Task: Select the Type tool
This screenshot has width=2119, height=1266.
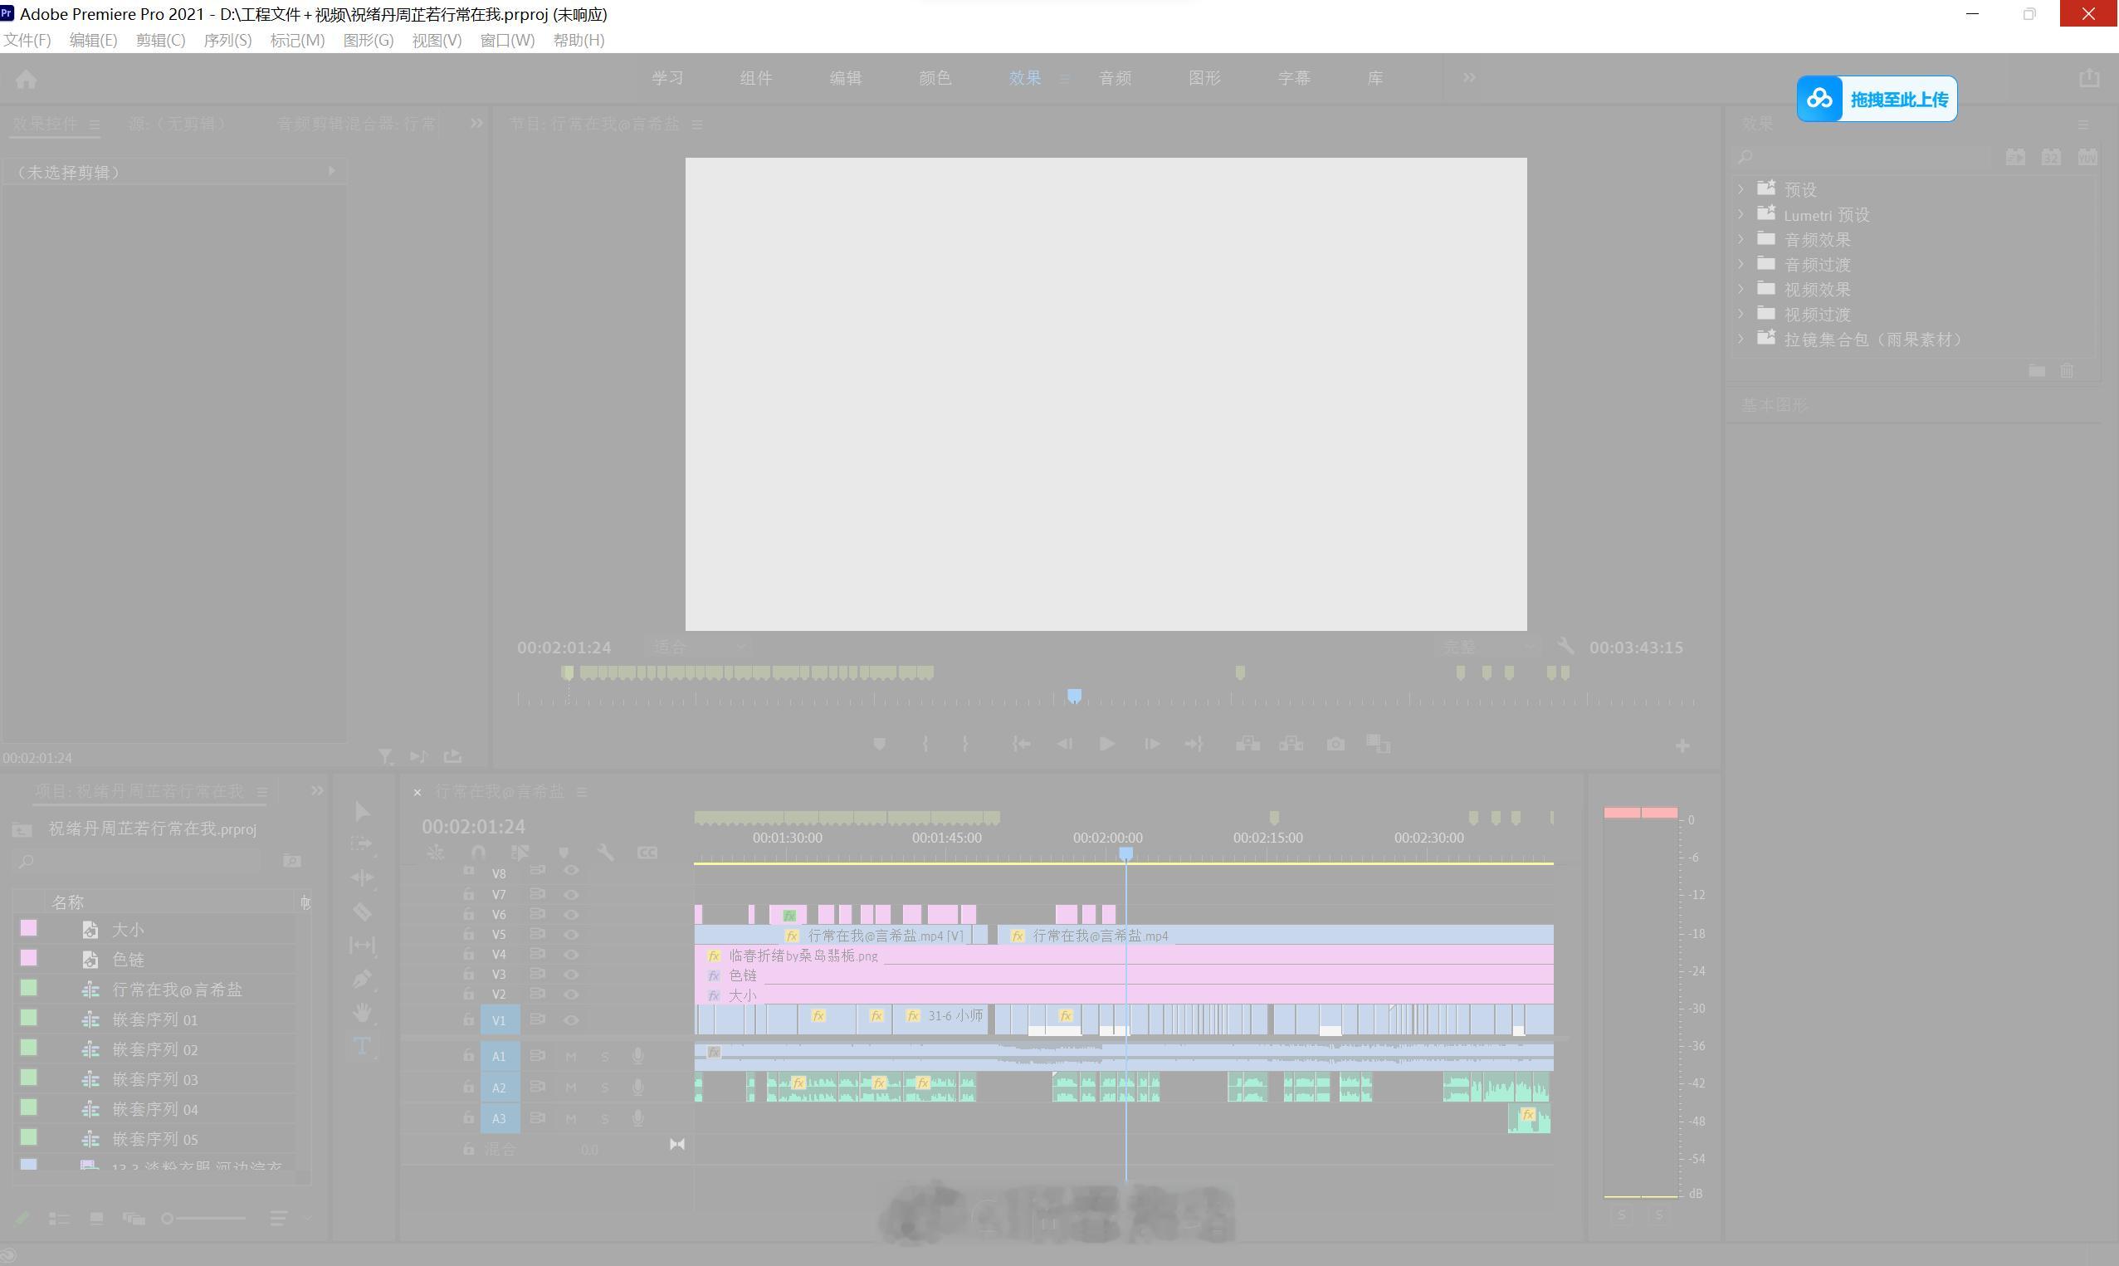Action: pos(362,1046)
